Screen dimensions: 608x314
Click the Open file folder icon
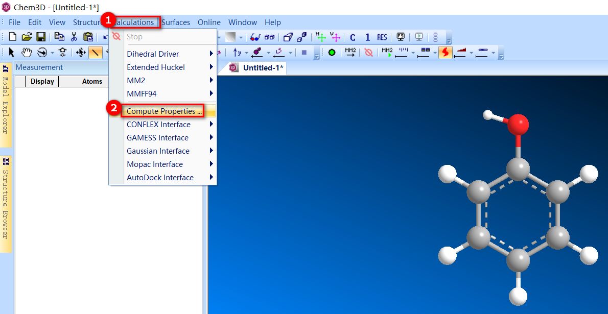(x=27, y=37)
